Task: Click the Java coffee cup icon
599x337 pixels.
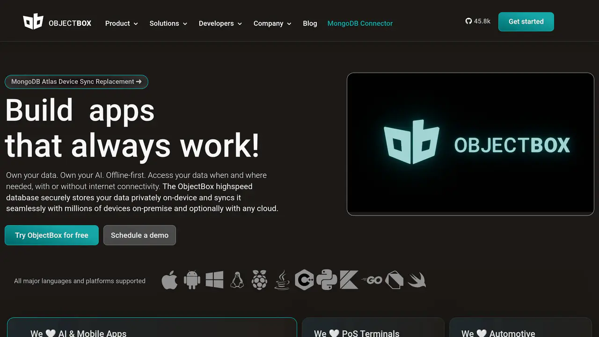Action: coord(282,280)
